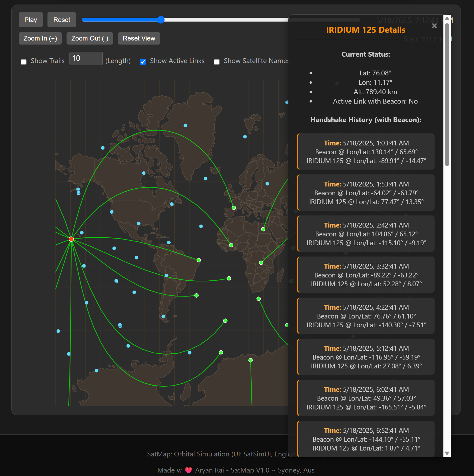The image size is (474, 476).
Task: Uncheck Show Active Links checkbox
Action: (x=143, y=62)
